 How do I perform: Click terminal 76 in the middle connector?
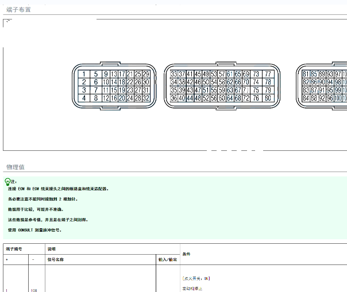tap(256, 98)
